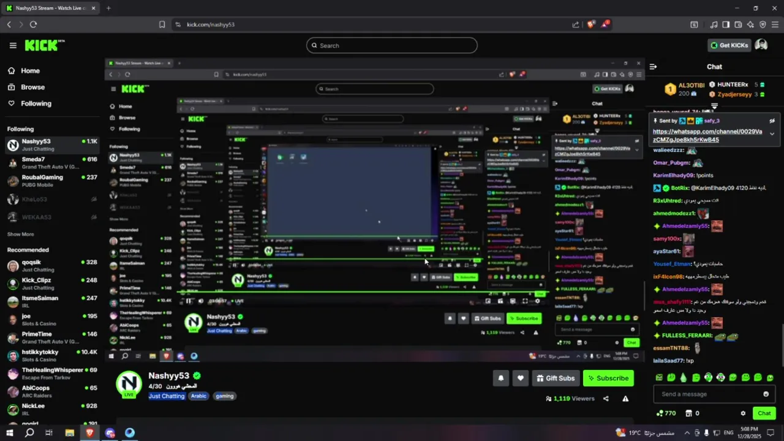Open the user profile avatar next to Get KICKs
The height and width of the screenshot is (441, 784).
(761, 45)
